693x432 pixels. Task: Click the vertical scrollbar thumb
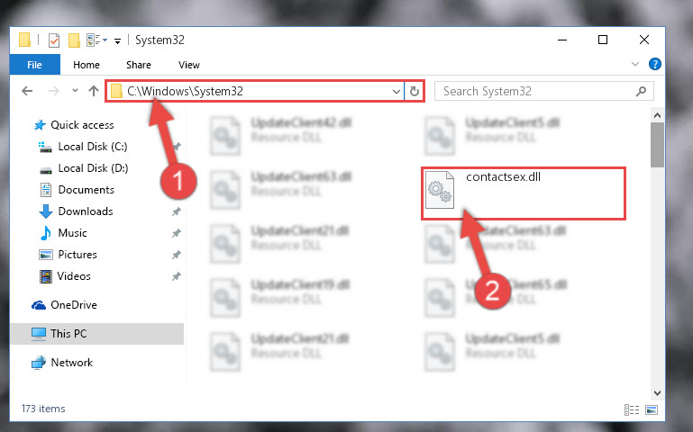coord(657,145)
